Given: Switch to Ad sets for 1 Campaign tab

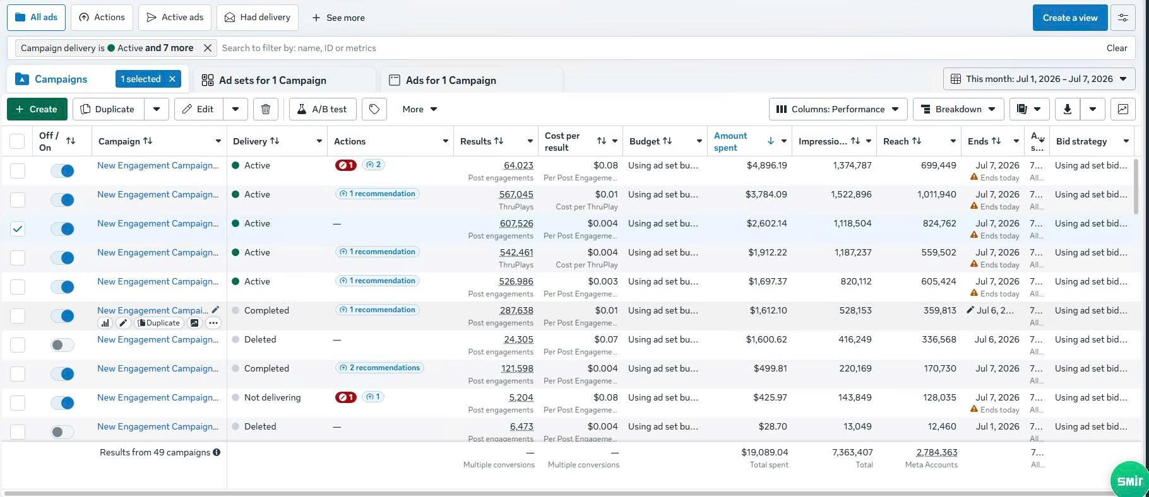Looking at the screenshot, I should coord(273,80).
